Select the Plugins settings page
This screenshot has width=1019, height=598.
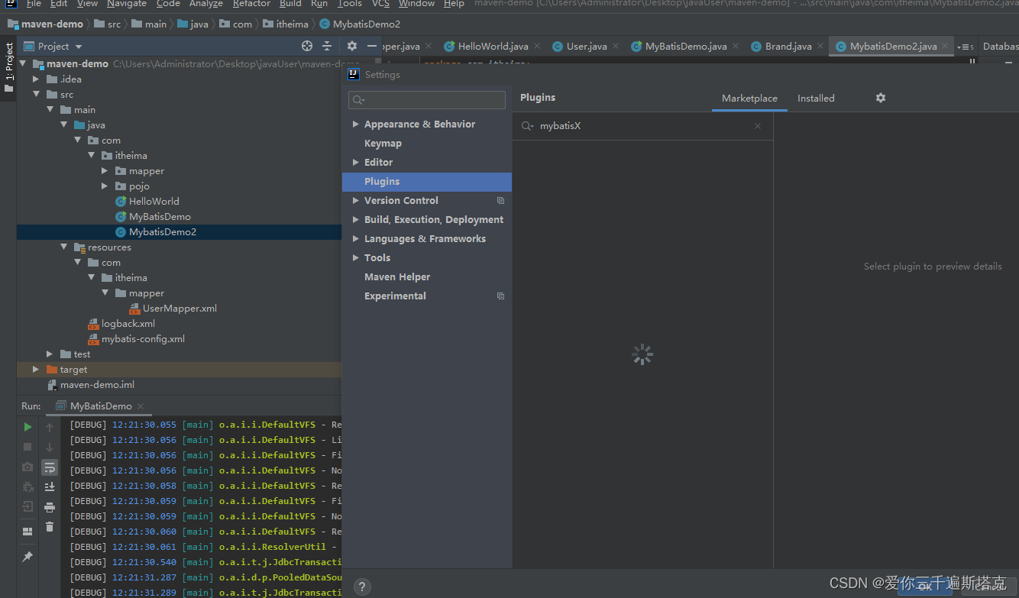point(427,181)
